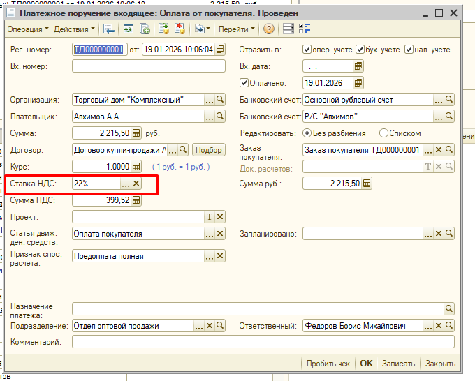Click the copy document toolbar icon

click(145, 29)
